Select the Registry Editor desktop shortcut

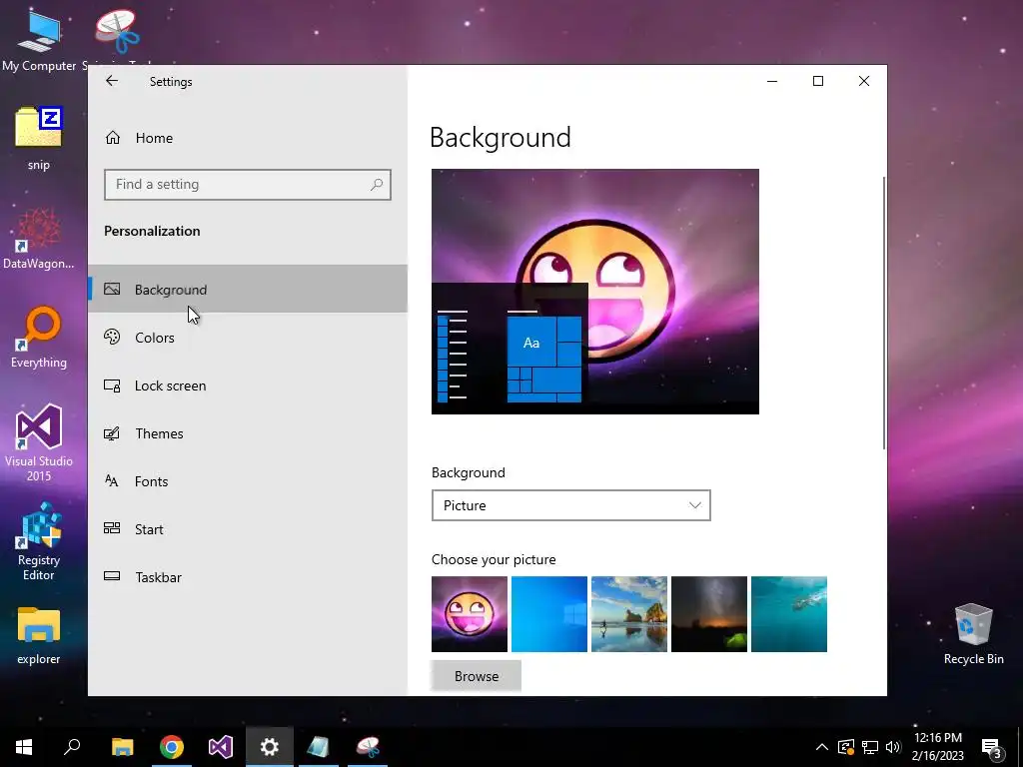[x=39, y=541]
